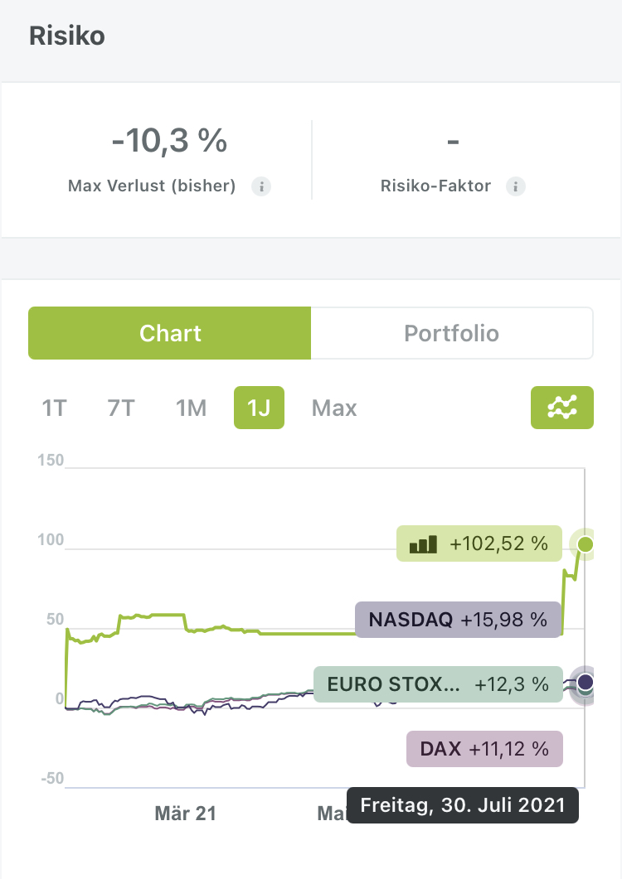Click info icon beside Risiko-Faktor

point(516,186)
